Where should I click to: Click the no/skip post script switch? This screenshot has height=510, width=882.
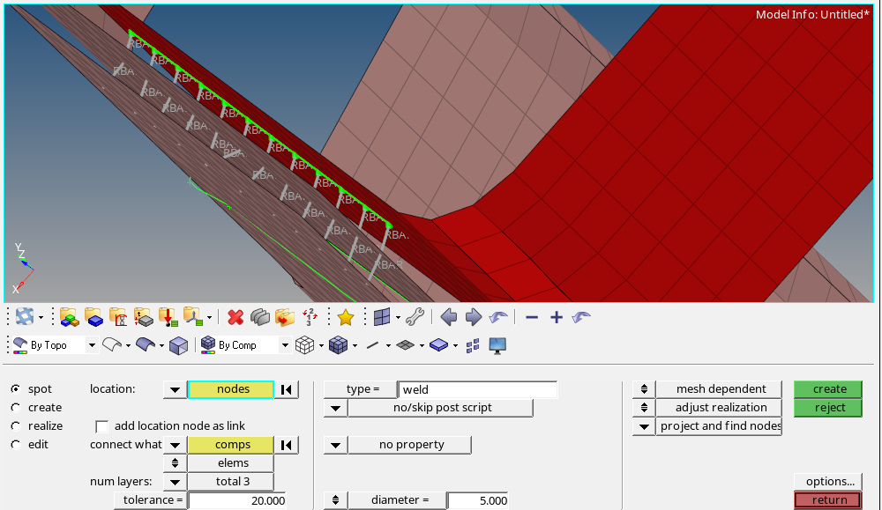click(441, 407)
